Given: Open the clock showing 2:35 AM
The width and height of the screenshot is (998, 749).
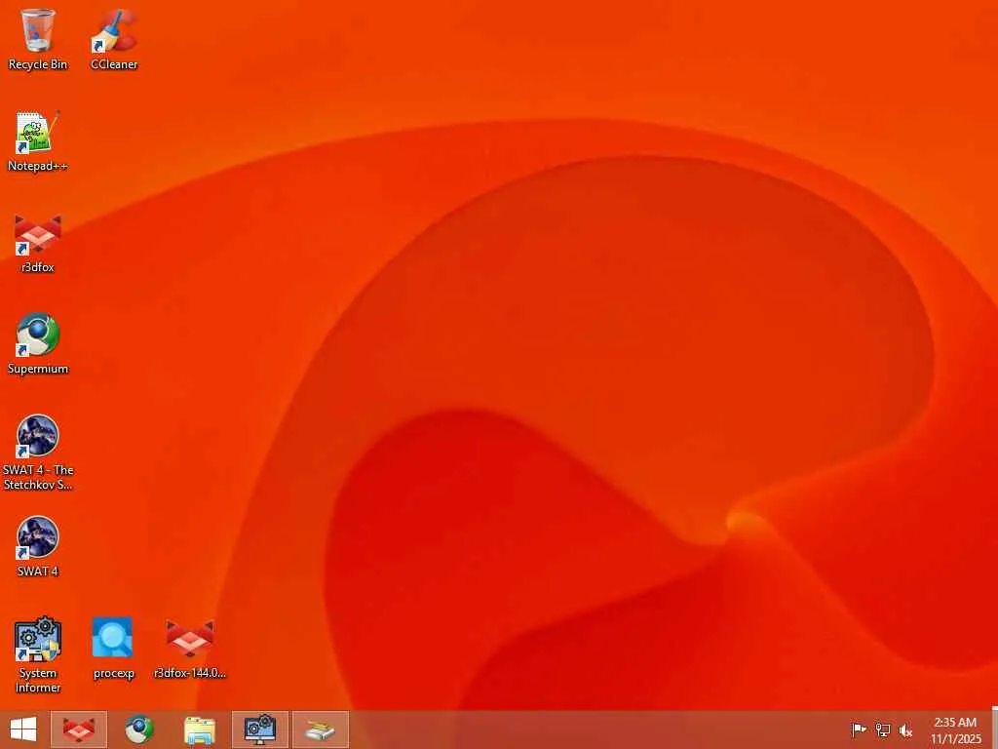Looking at the screenshot, I should click(955, 729).
